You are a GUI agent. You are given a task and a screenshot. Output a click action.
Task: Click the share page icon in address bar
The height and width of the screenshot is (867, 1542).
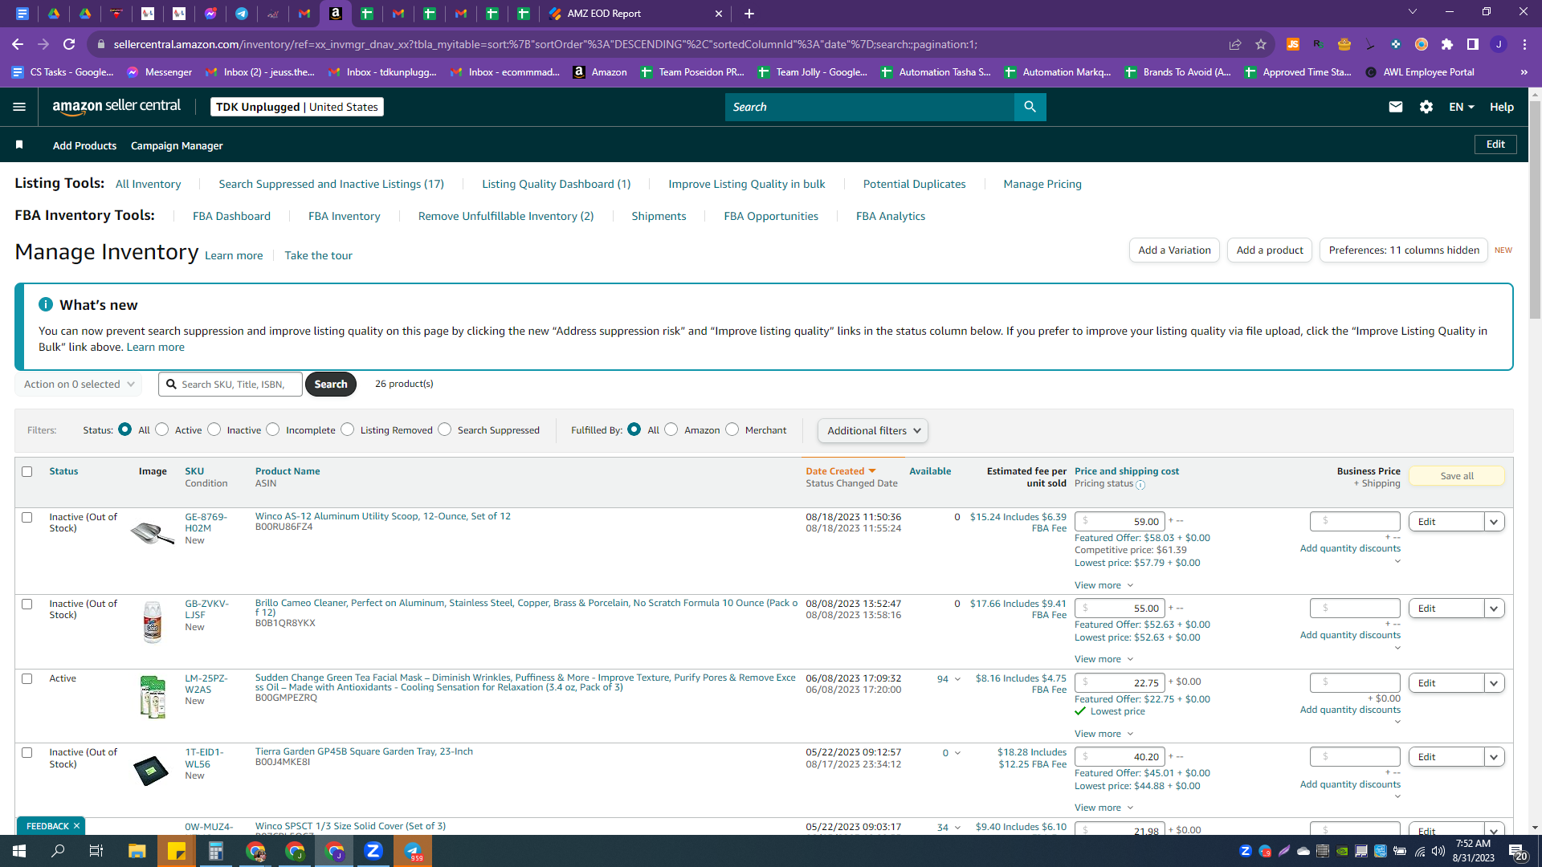pos(1235,44)
